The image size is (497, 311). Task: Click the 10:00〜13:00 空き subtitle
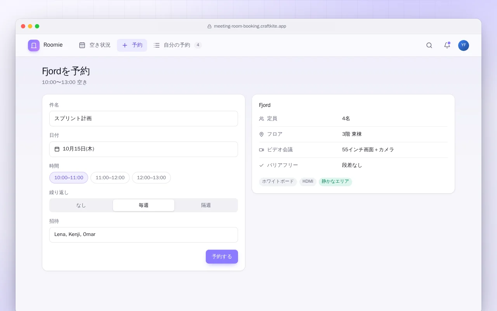[x=64, y=82]
